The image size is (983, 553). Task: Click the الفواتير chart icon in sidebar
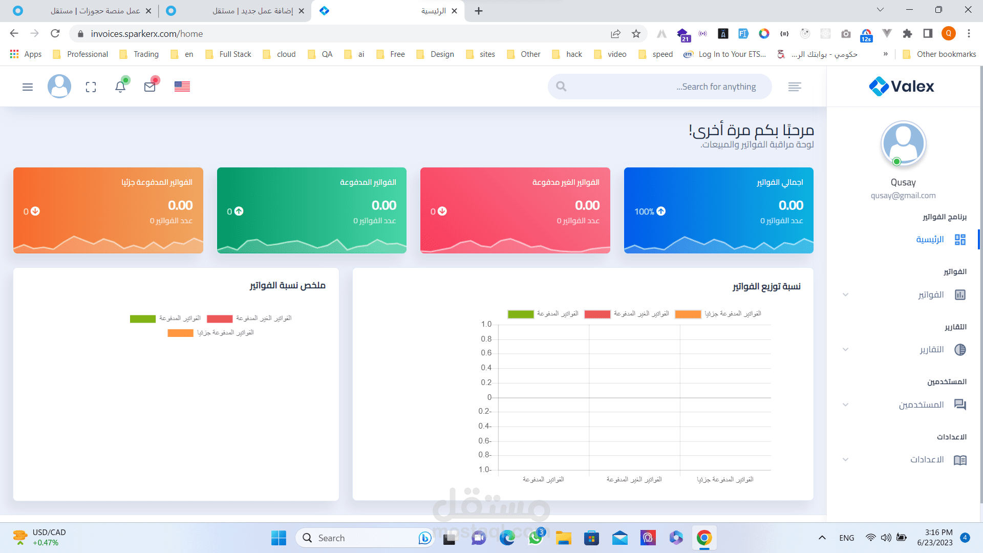(960, 295)
